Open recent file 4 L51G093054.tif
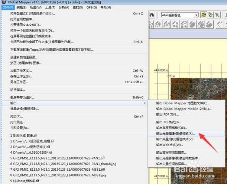Screen dimensions: 227x184 tap(75, 153)
